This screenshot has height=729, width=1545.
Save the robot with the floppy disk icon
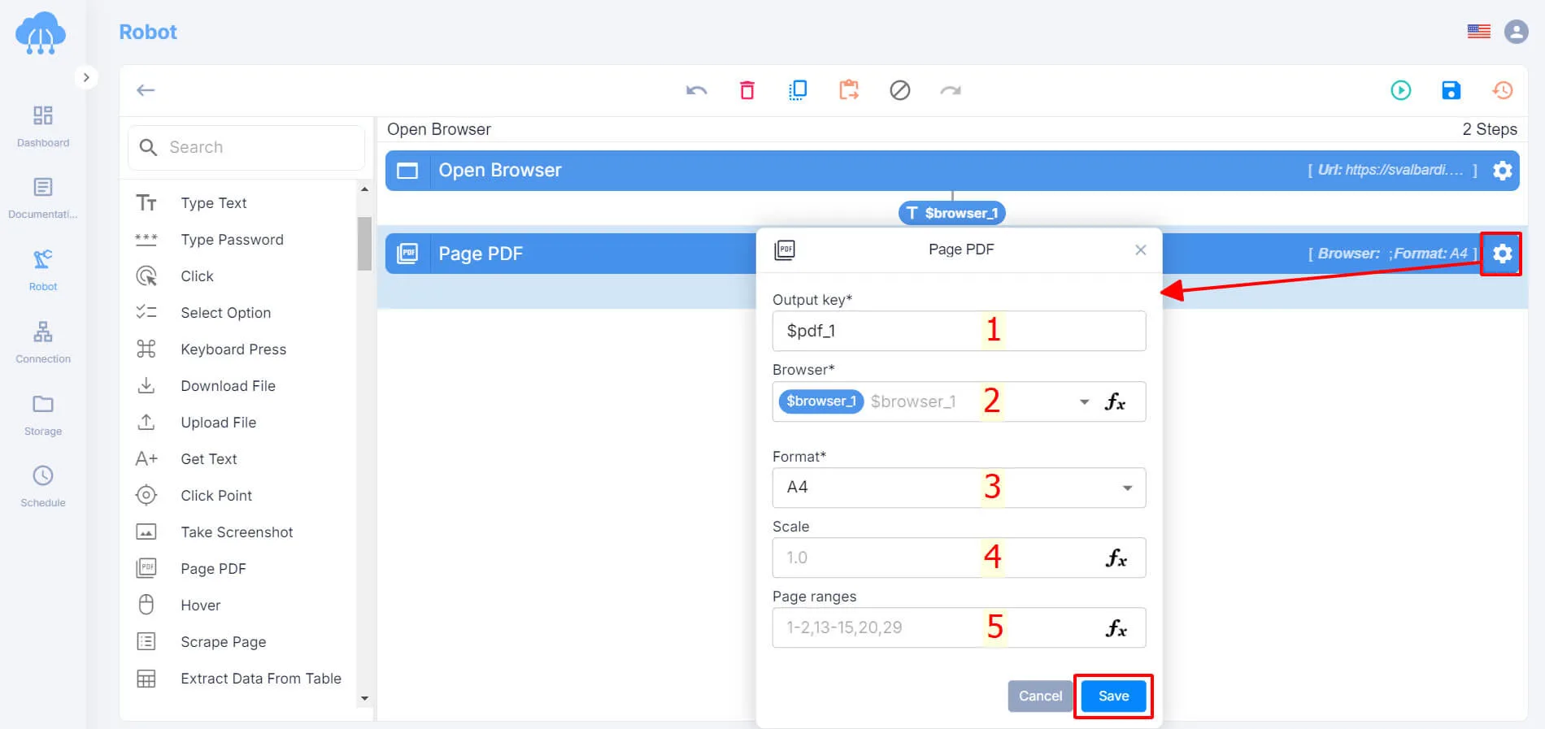pyautogui.click(x=1451, y=90)
